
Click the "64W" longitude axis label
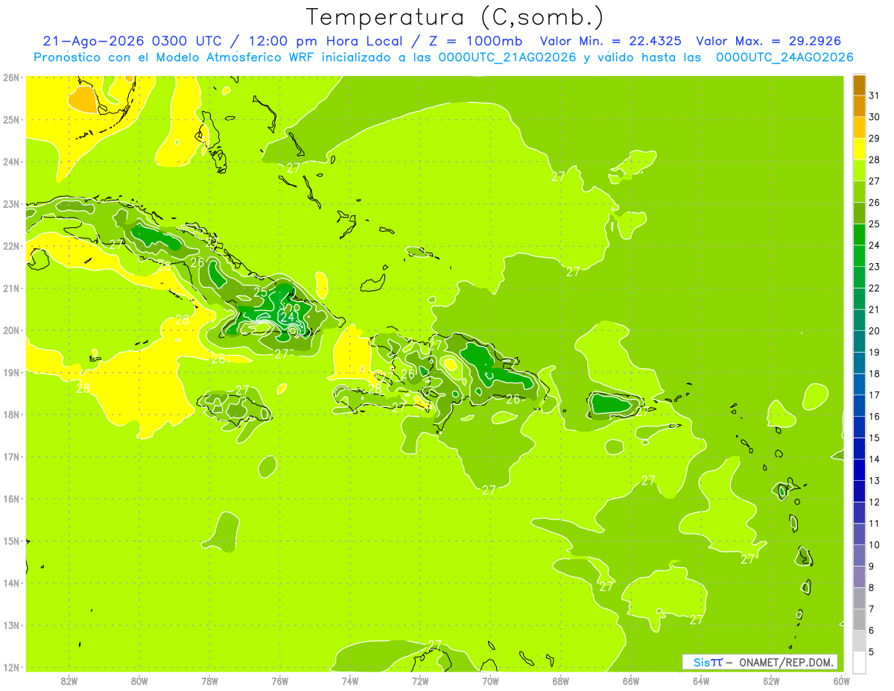click(x=701, y=680)
